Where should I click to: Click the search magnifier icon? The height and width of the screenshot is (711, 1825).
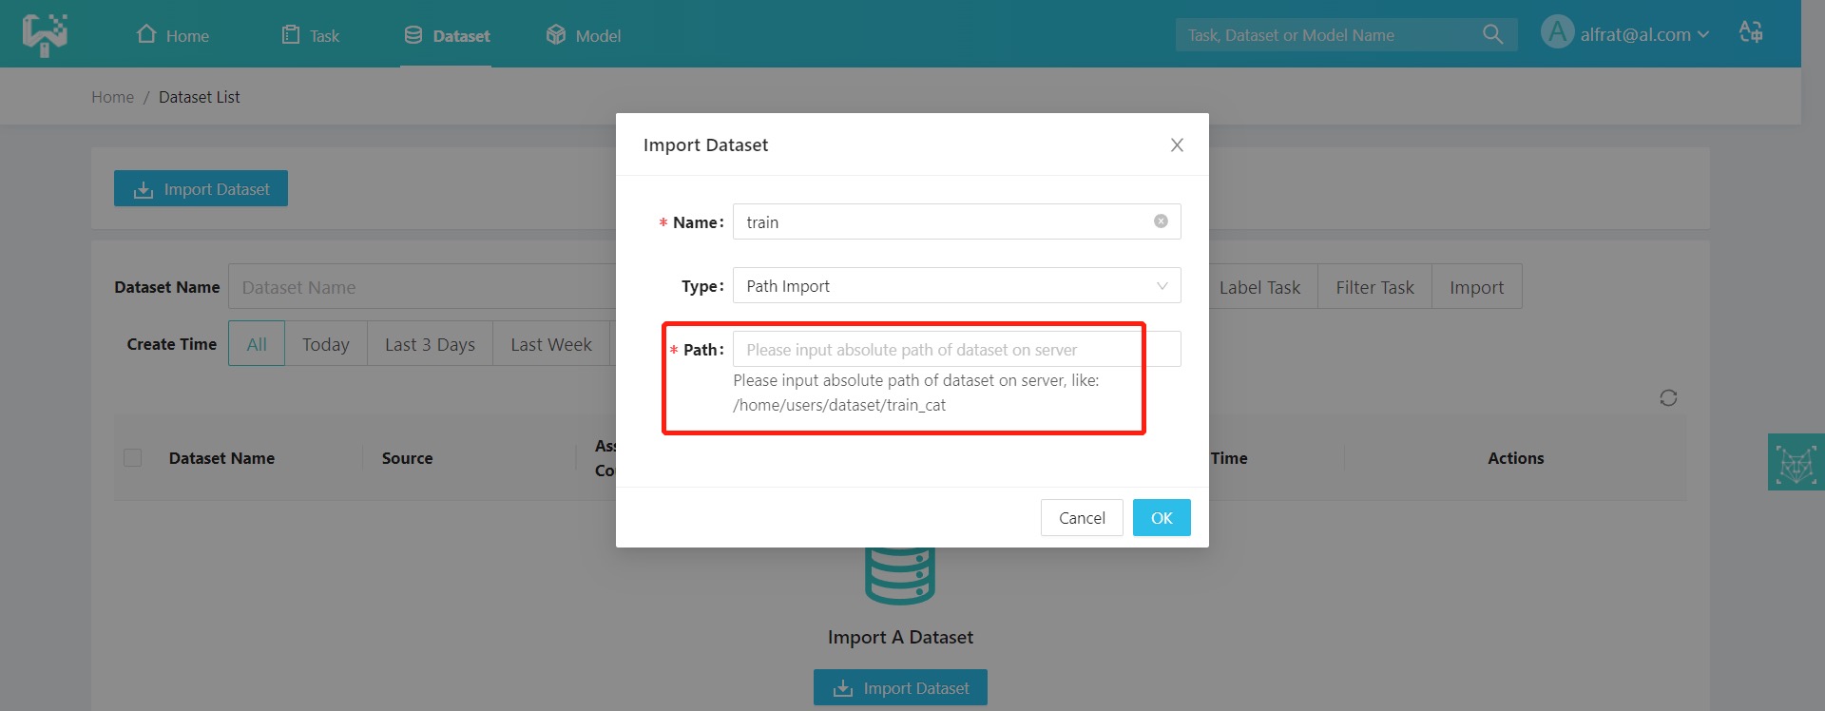point(1492,35)
